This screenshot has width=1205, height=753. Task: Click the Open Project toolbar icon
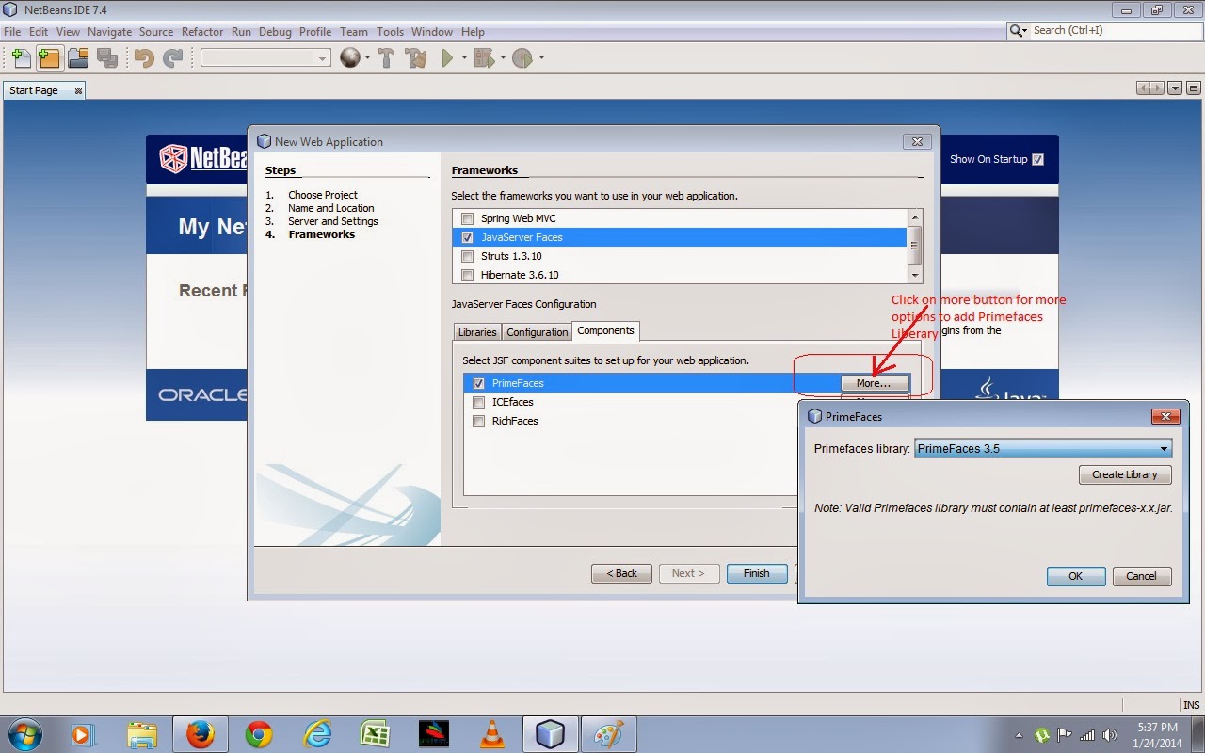(x=77, y=58)
